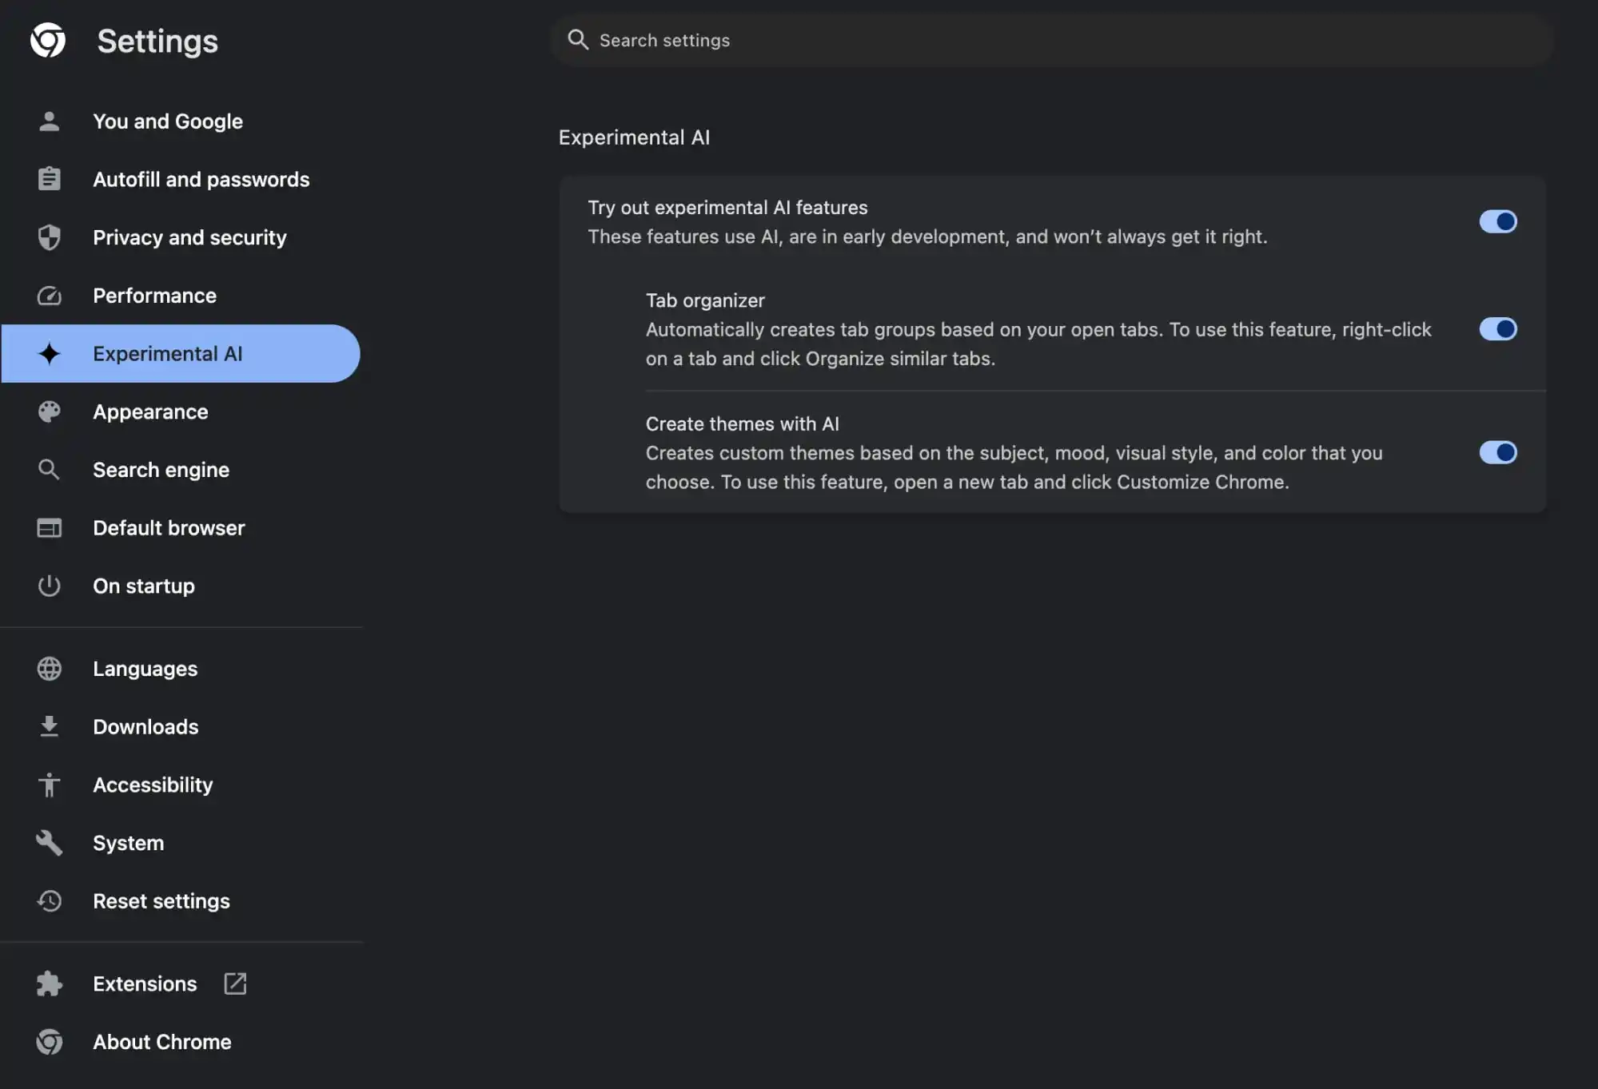Go to Downloads settings
The width and height of the screenshot is (1598, 1089).
coord(181,727)
